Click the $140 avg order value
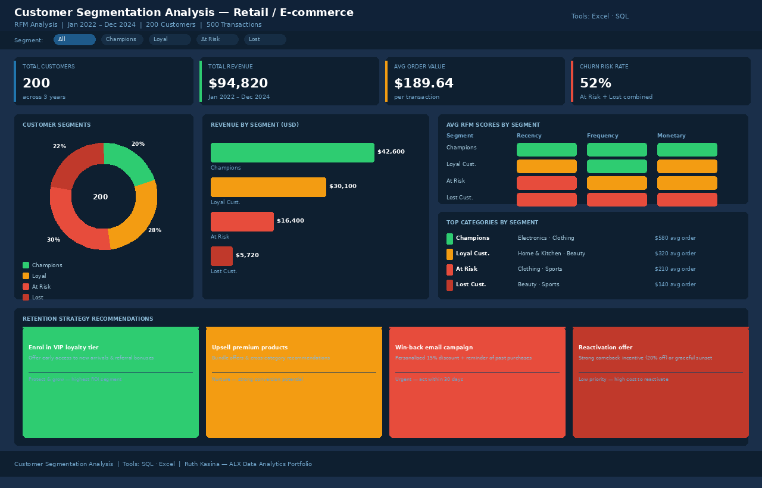762x488 pixels. coord(675,284)
